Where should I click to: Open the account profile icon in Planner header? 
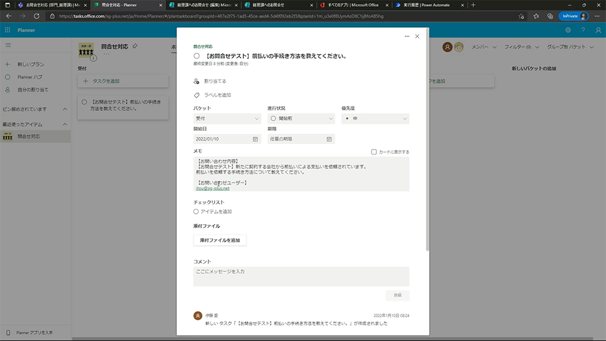[x=598, y=30]
